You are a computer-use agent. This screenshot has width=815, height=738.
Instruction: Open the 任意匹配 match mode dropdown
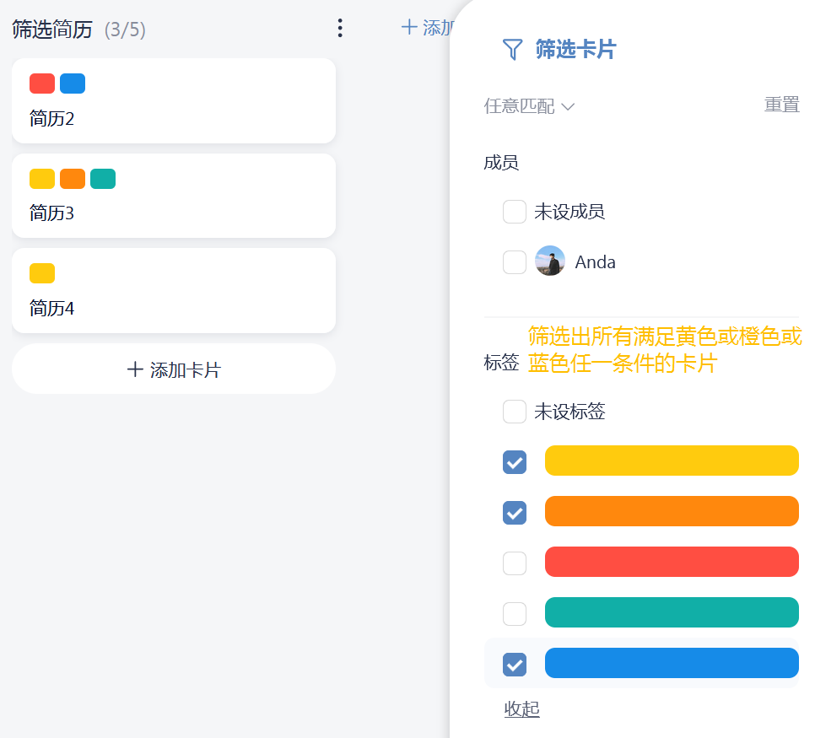[x=529, y=106]
